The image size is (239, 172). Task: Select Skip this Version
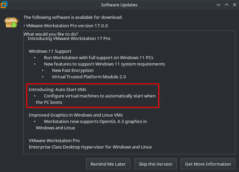point(156,164)
